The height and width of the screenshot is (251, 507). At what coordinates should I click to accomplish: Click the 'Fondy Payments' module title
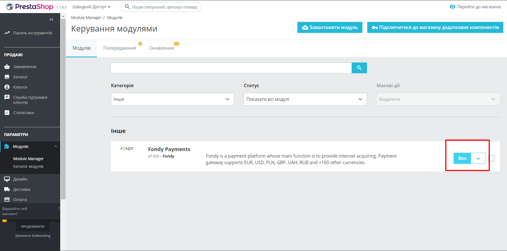(169, 149)
